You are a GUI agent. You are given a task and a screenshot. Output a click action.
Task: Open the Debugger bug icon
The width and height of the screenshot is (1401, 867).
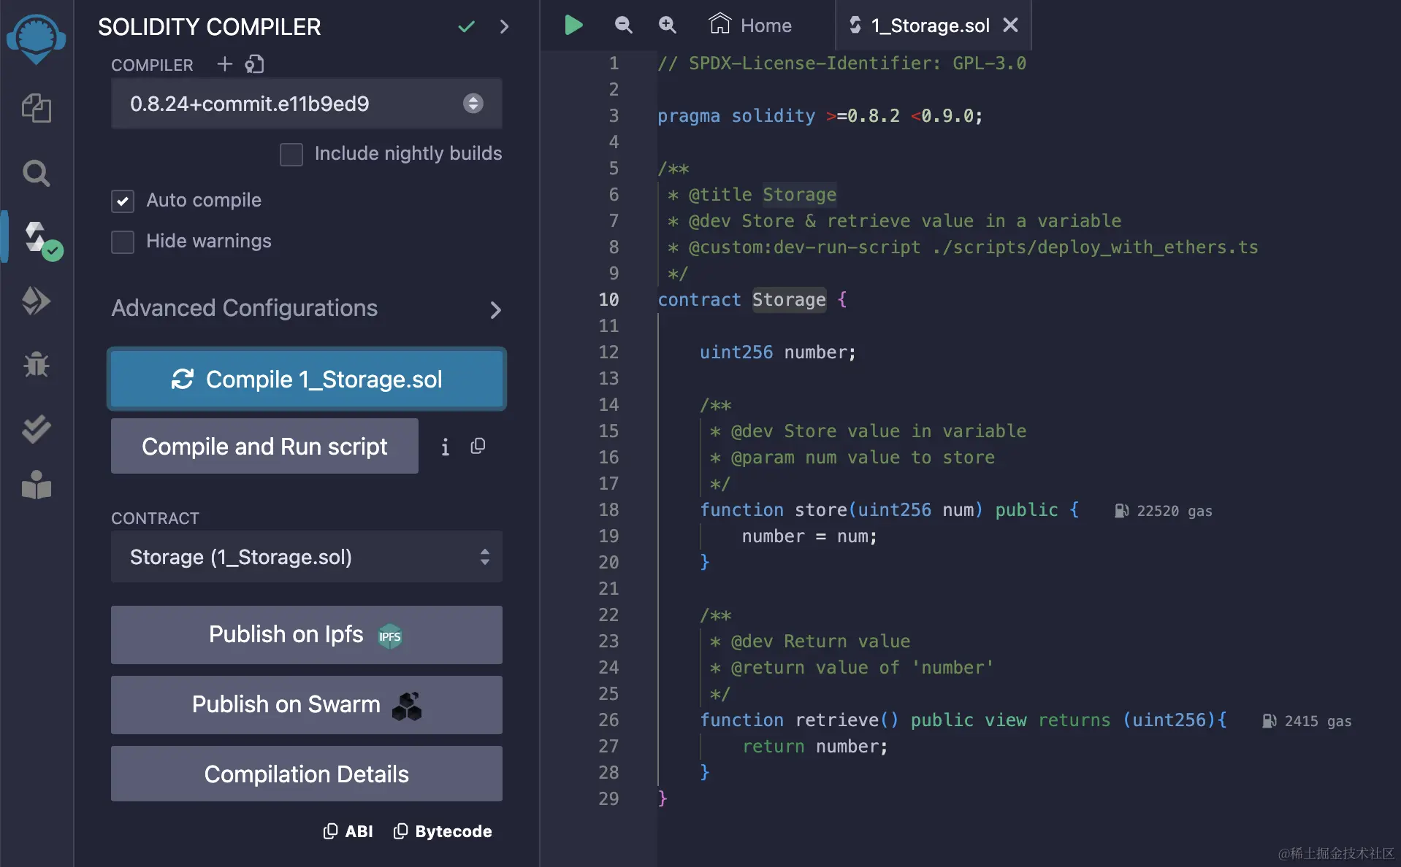pyautogui.click(x=36, y=363)
